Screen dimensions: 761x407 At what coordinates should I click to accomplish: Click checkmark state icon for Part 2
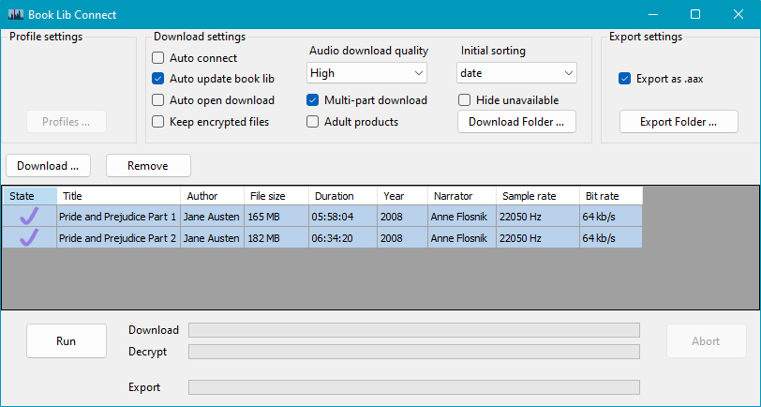[x=29, y=237]
